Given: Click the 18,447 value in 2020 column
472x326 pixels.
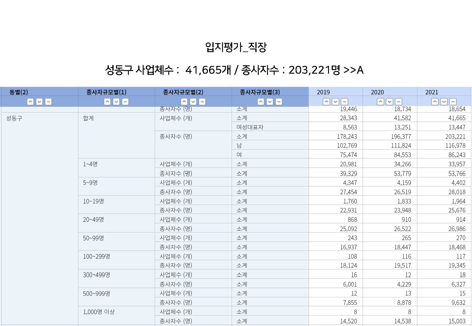Looking at the screenshot, I should coord(402,247).
